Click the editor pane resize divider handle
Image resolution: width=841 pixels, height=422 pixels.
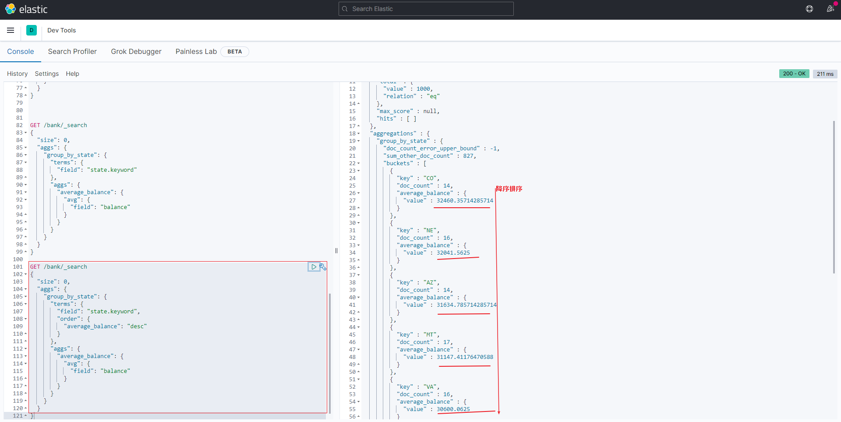point(336,251)
